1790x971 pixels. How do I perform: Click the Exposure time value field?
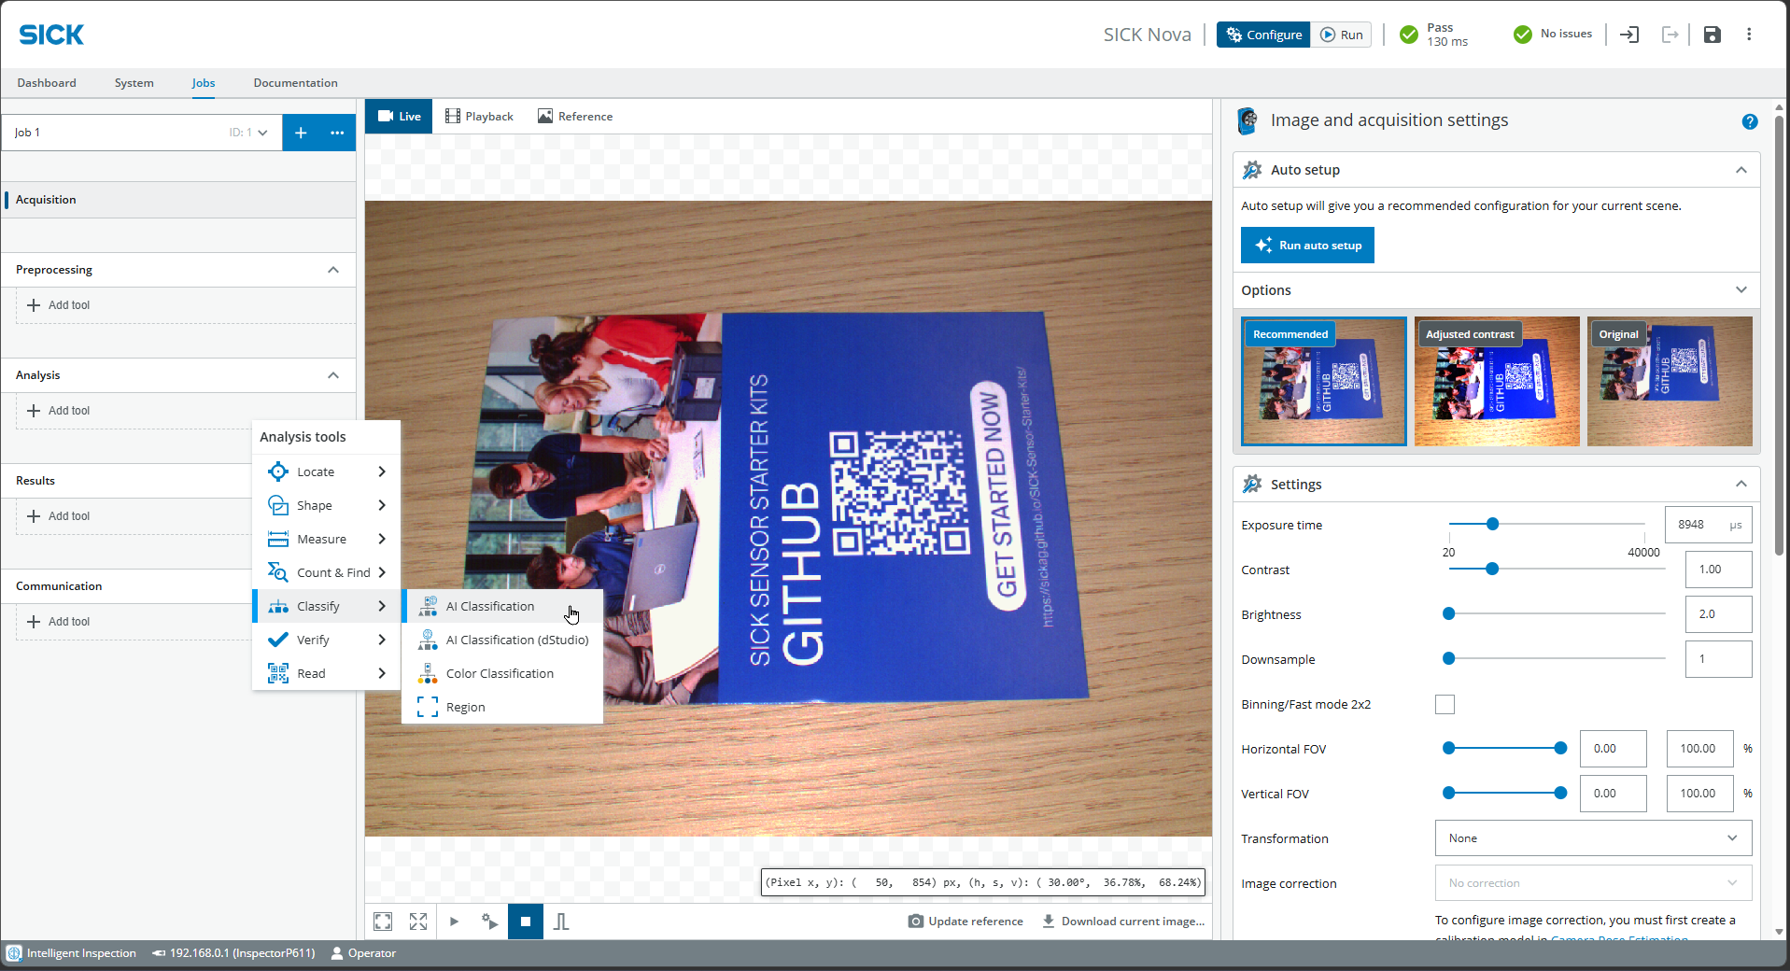1709,525
